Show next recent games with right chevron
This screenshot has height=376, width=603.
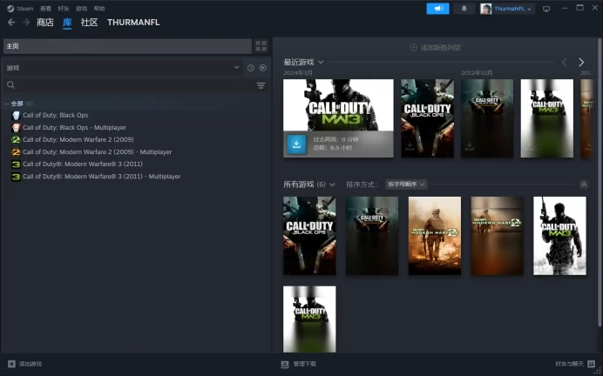coord(581,62)
